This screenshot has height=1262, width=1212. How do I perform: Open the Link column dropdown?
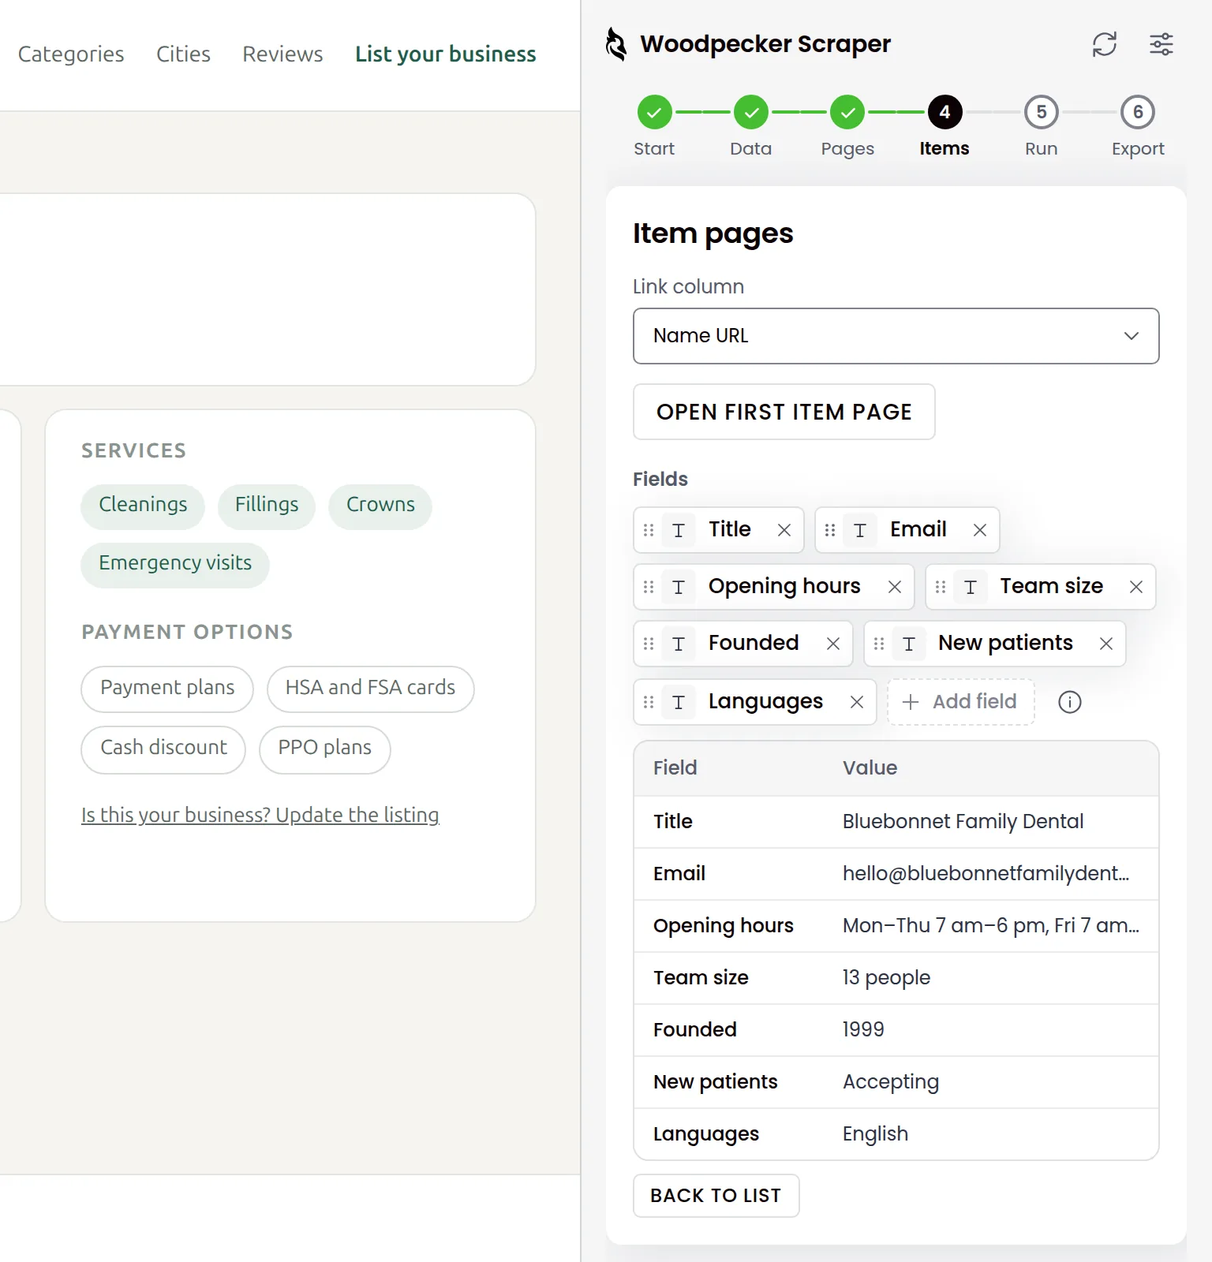[896, 336]
